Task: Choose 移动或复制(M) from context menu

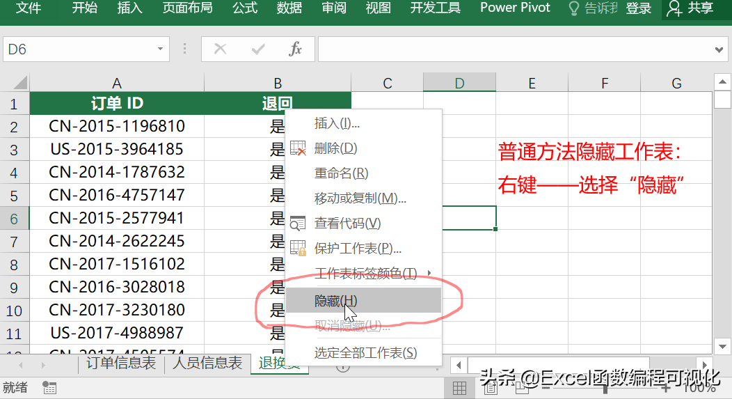Action: click(364, 198)
